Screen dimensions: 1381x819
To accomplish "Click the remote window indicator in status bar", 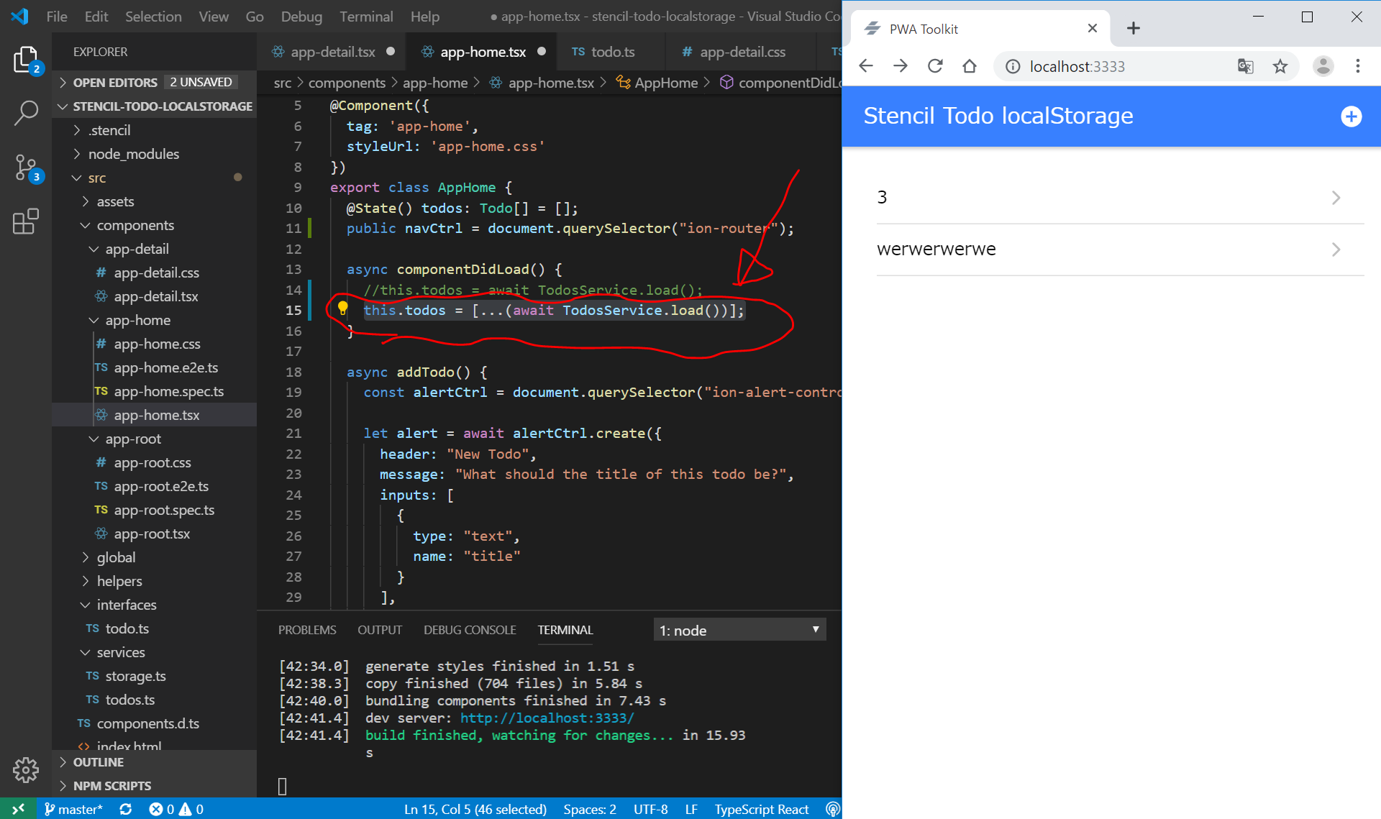I will point(18,809).
